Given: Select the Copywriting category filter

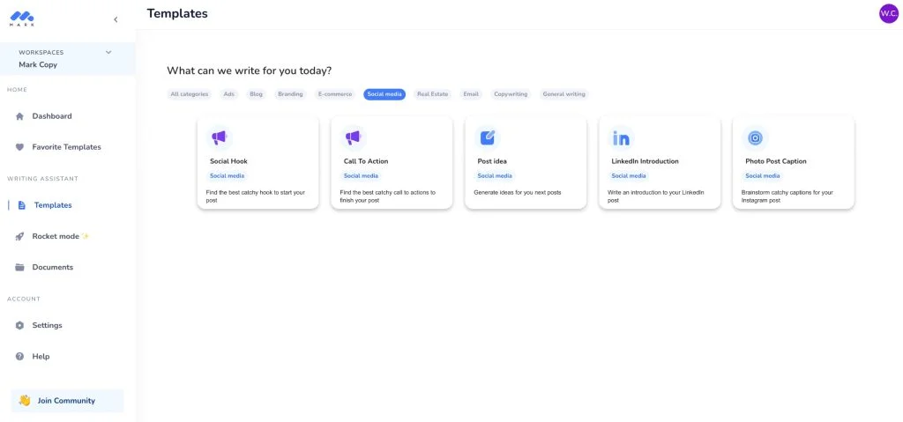Looking at the screenshot, I should (511, 94).
